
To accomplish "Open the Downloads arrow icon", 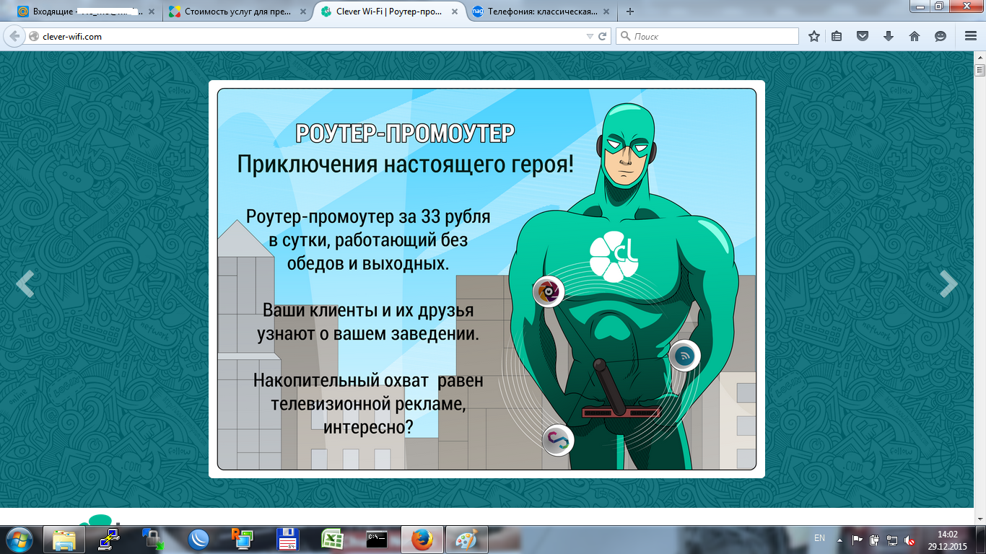I will point(889,36).
